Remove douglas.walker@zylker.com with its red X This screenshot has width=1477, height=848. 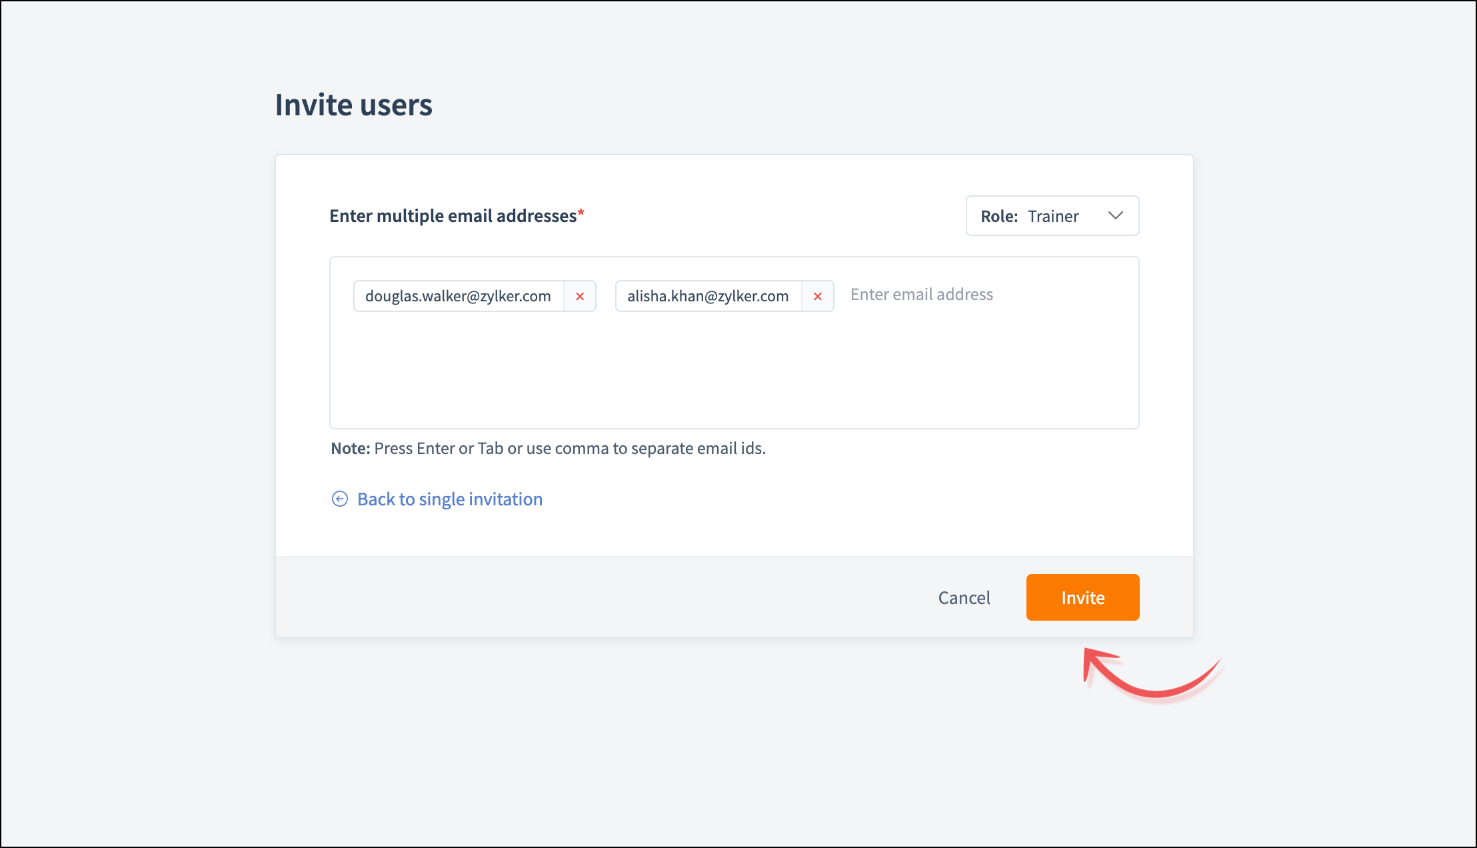[x=580, y=297]
